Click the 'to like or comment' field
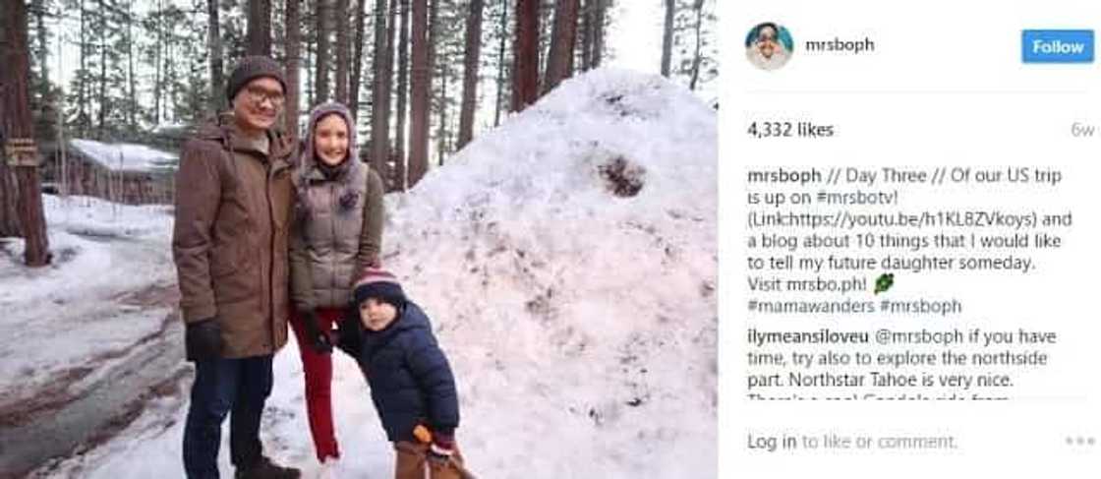 coord(879,442)
